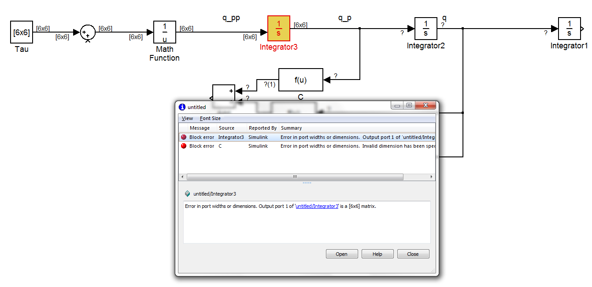Screen dimensions: 592x287
Task: Click the Summary column header
Action: point(291,128)
